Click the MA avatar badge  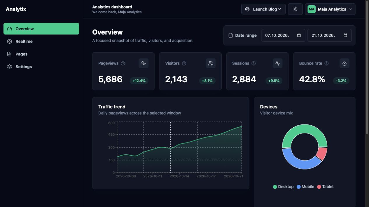tap(312, 9)
